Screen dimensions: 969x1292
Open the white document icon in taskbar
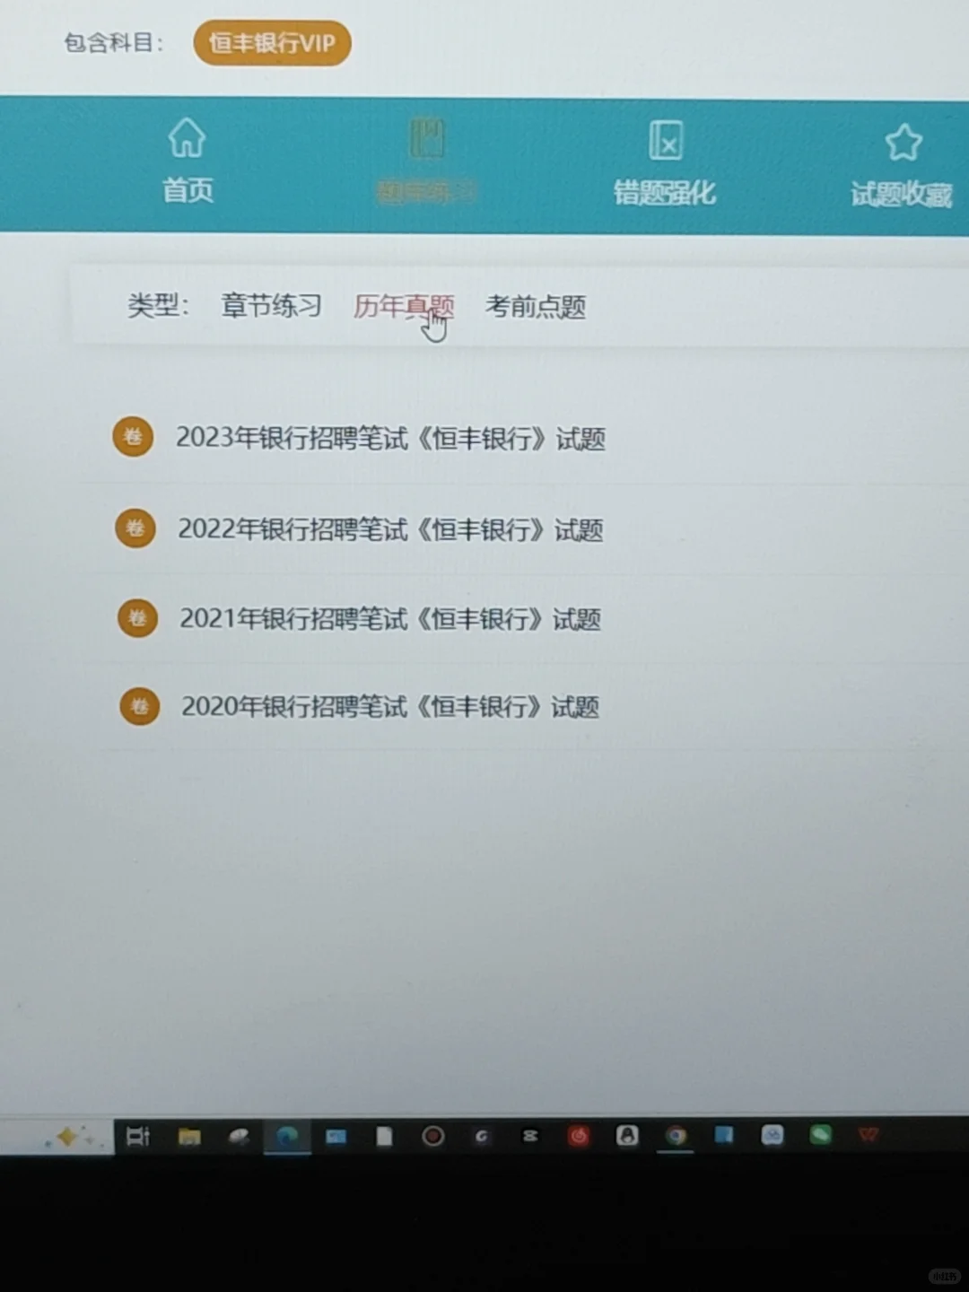click(x=384, y=1137)
